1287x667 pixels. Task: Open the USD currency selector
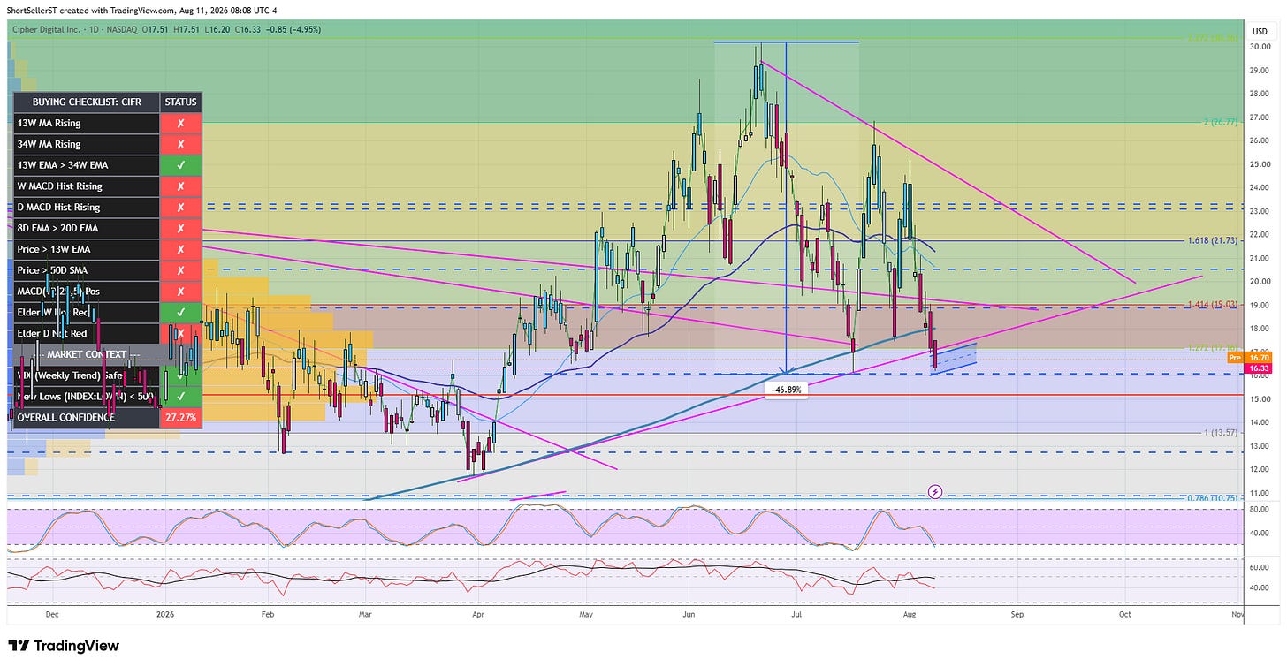tap(1260, 32)
